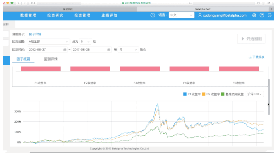277x153 pixels.
Task: Toggle the 基准预期收益 green legend swatch
Action: point(223,94)
